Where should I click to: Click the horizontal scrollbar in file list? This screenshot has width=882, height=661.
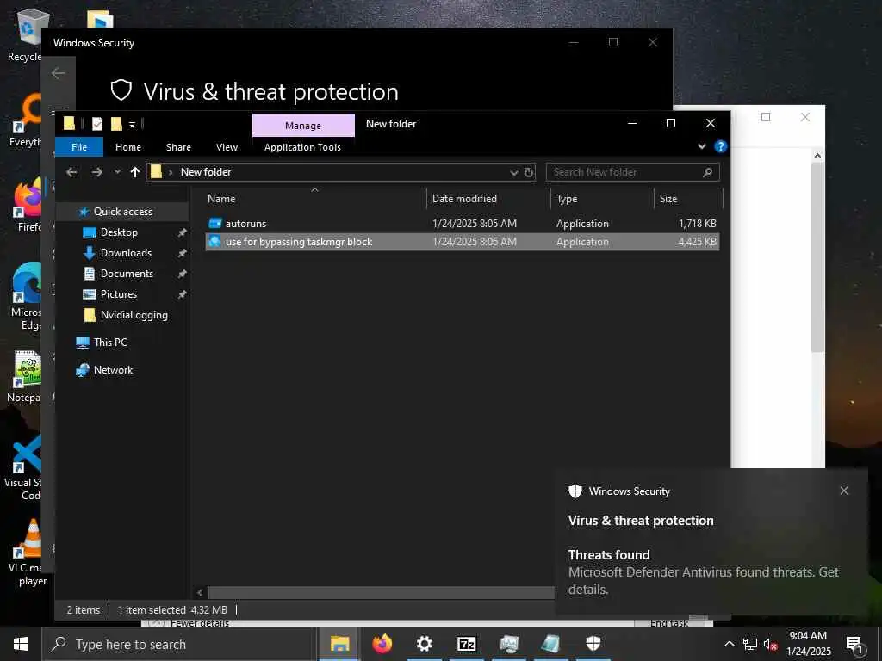tap(380, 592)
